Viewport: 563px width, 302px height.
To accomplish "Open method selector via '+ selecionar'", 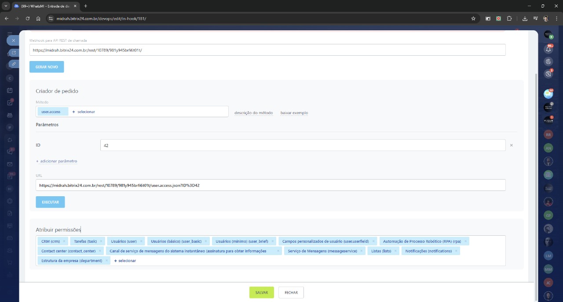I will (x=84, y=112).
